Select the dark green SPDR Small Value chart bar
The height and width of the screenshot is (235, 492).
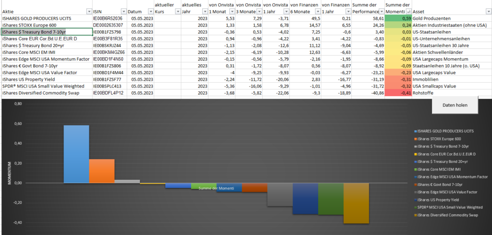coord(331,199)
